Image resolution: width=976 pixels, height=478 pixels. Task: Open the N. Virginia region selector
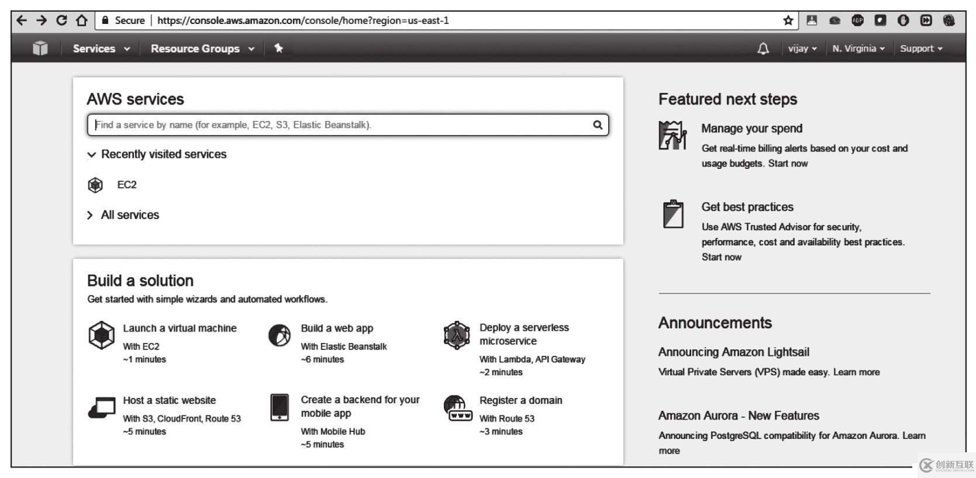(858, 49)
